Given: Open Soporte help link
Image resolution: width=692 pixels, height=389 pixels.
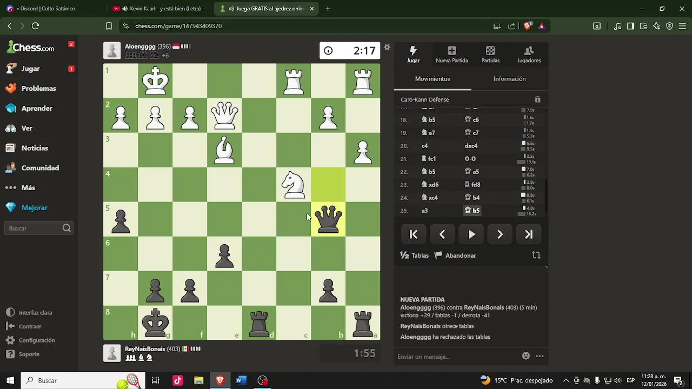Looking at the screenshot, I should point(29,354).
